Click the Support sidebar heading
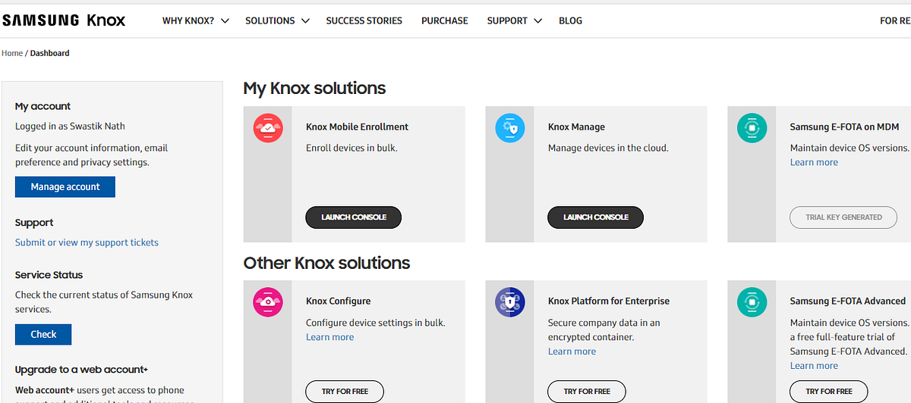Image resolution: width=911 pixels, height=403 pixels. tap(34, 223)
